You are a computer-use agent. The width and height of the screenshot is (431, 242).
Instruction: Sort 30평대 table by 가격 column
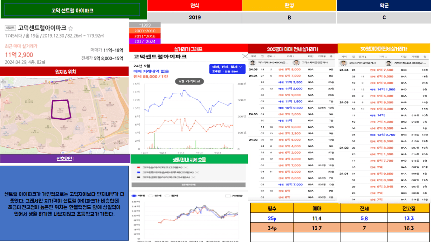point(383,56)
